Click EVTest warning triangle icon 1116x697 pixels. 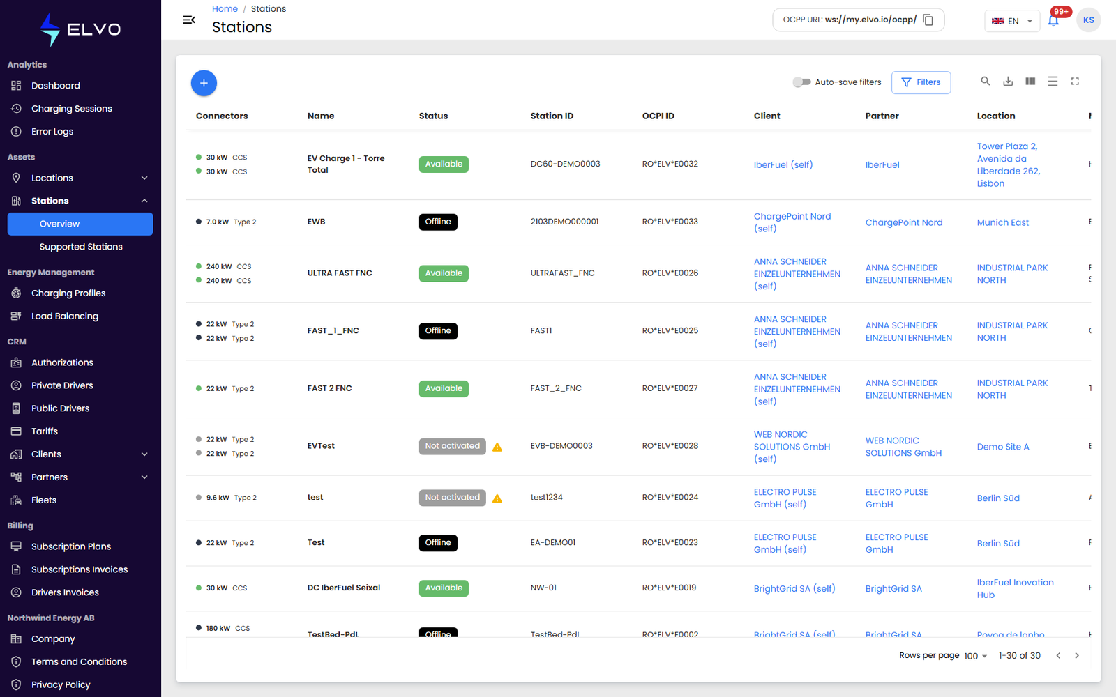(x=497, y=447)
